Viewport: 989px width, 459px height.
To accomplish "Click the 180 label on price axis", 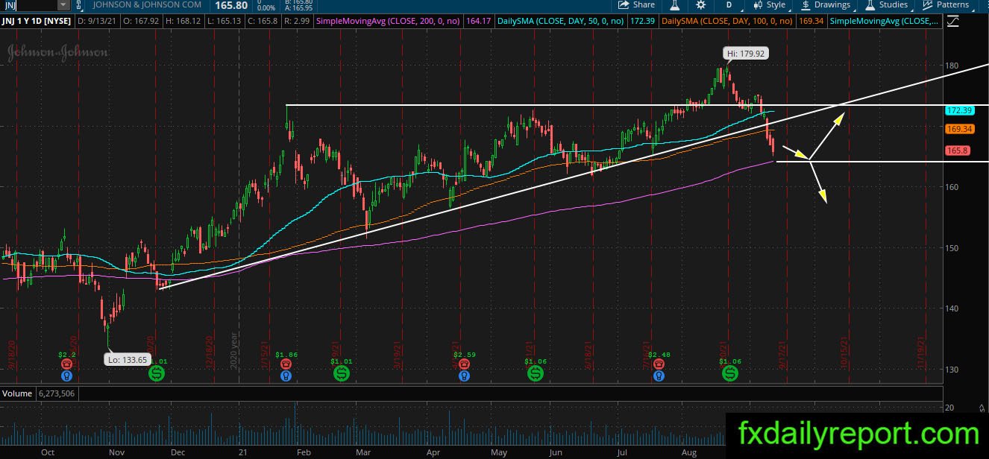I will (952, 66).
